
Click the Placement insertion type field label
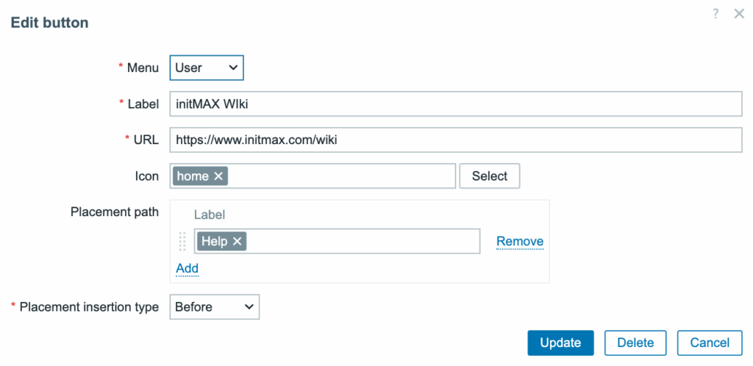88,307
